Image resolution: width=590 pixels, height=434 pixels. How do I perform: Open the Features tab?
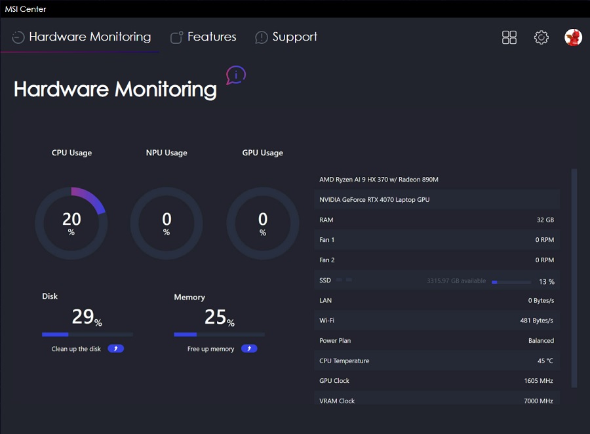(x=211, y=37)
